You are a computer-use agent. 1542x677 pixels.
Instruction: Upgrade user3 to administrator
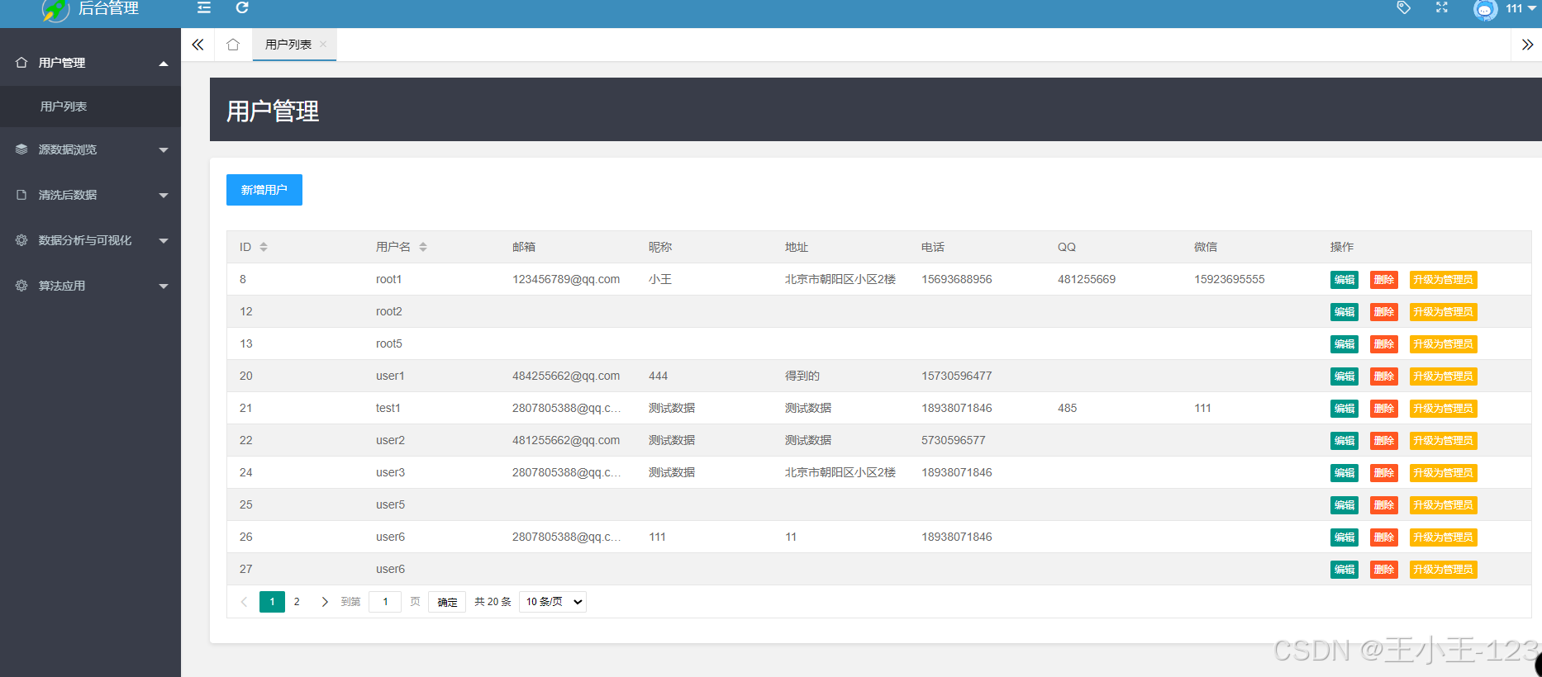pyautogui.click(x=1443, y=473)
